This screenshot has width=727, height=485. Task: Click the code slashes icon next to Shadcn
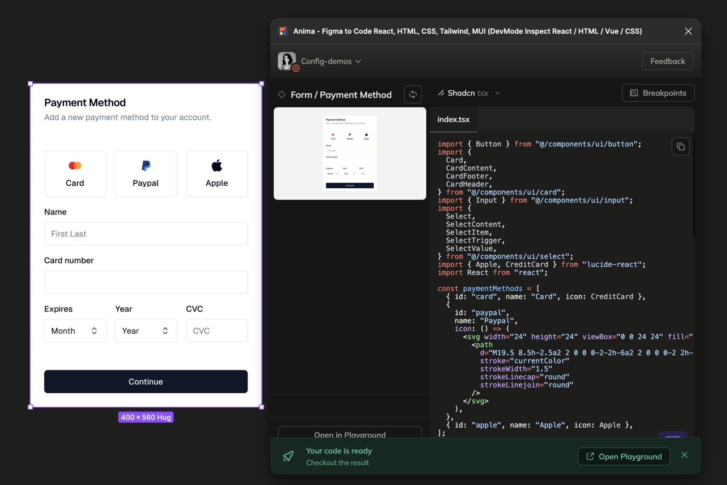point(441,93)
